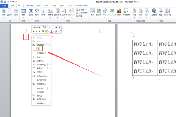Insert a text box (文本框)

point(50,13)
